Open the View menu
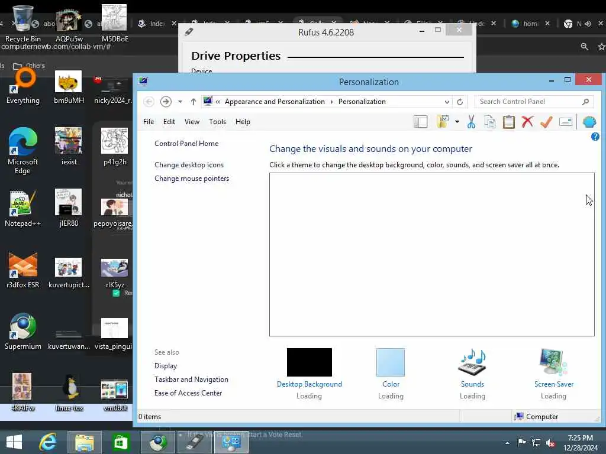Viewport: 606px width, 454px height. 192,122
